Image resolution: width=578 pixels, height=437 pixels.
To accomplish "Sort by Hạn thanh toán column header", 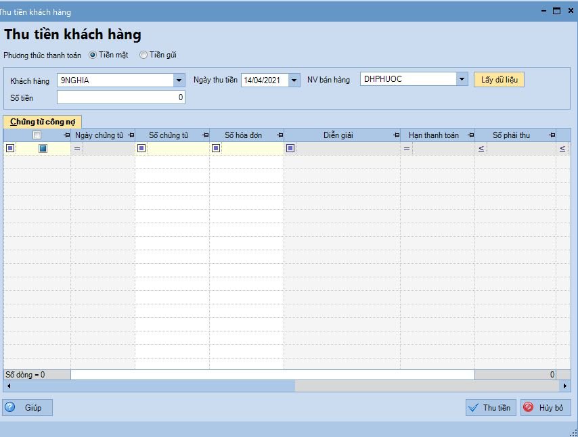I will point(433,135).
